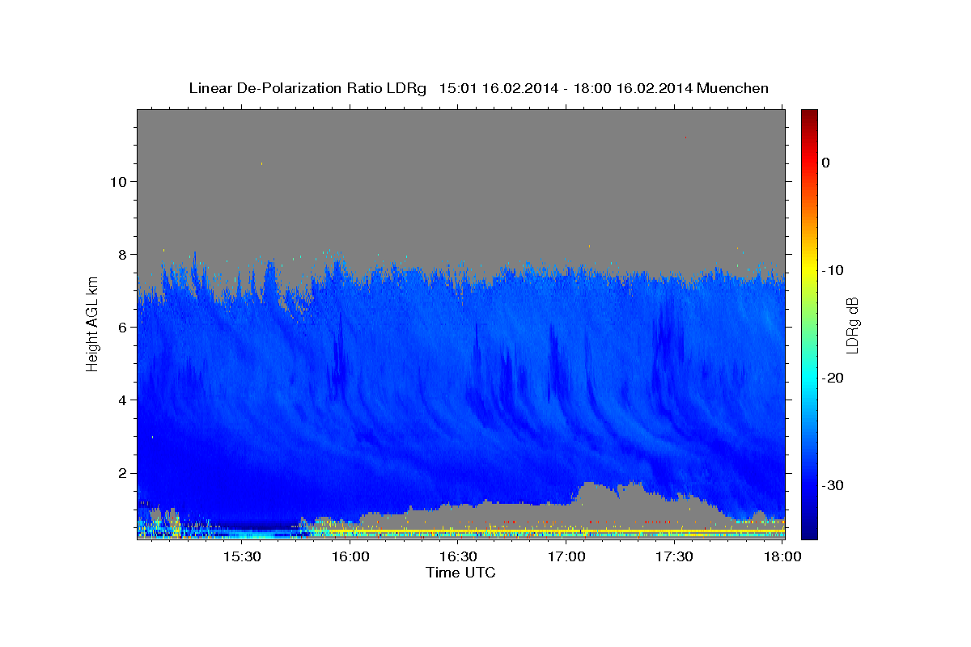Viewport: 971px width, 647px height.
Task: Click the 18:00 time tick label
Action: pos(782,556)
